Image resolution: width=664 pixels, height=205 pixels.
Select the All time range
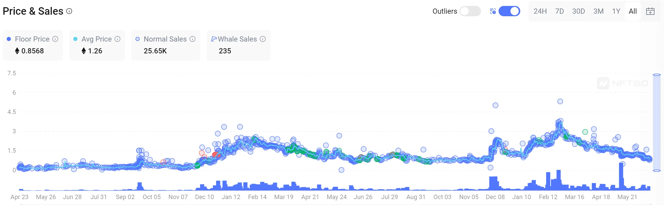click(633, 11)
